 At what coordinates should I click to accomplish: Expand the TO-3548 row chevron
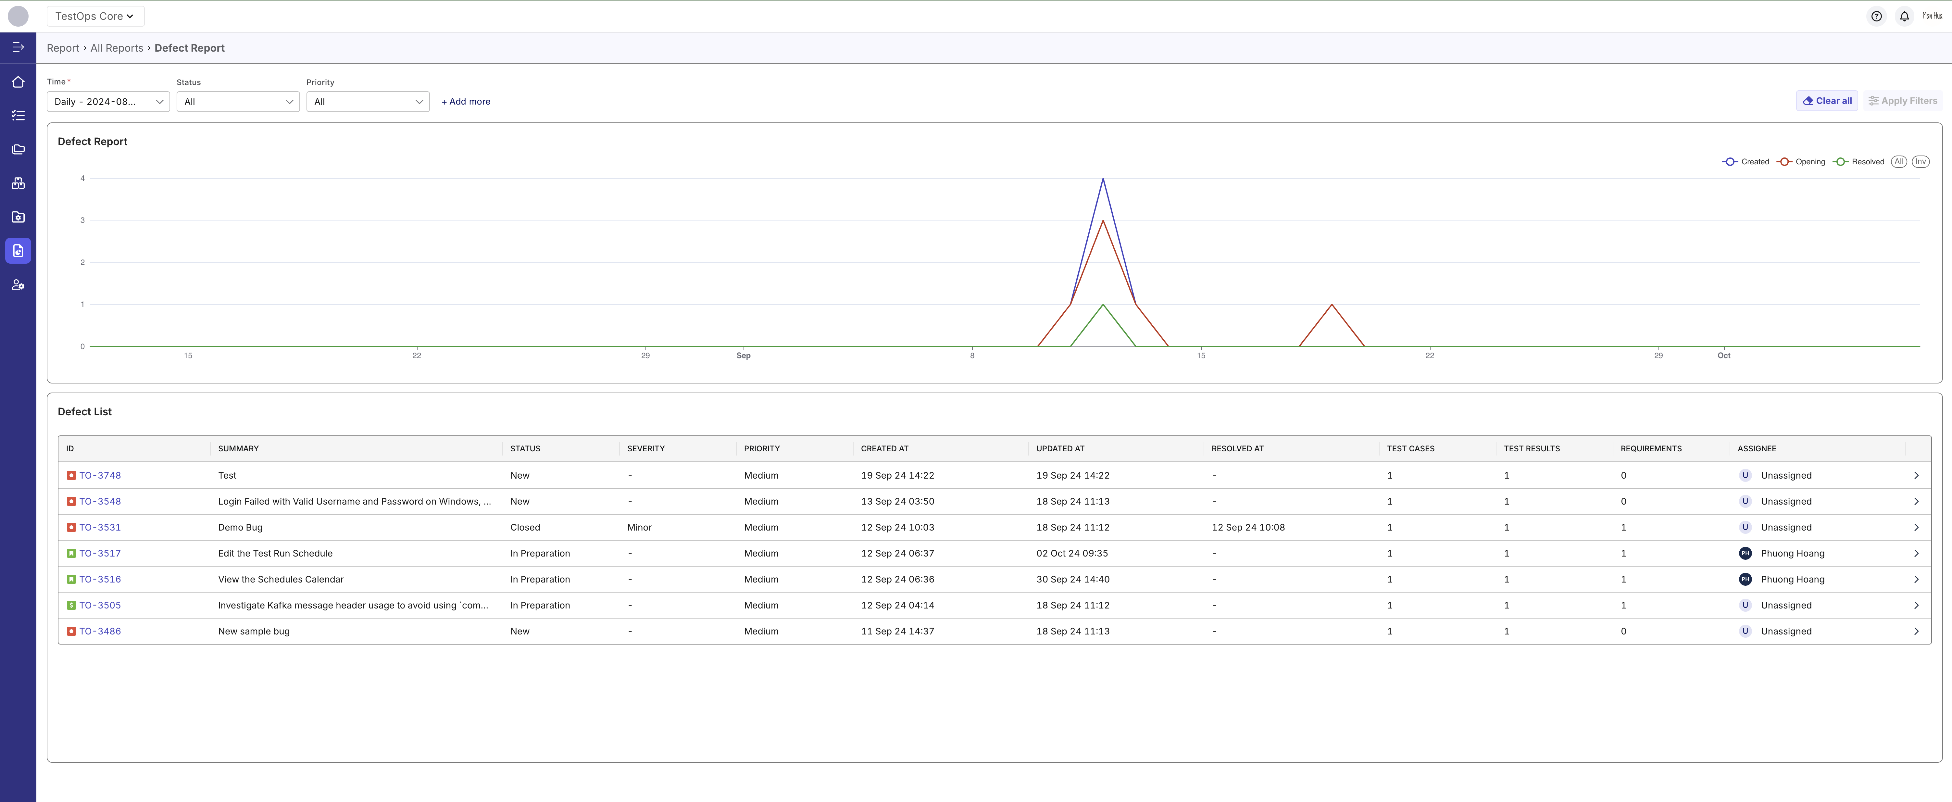pos(1916,501)
